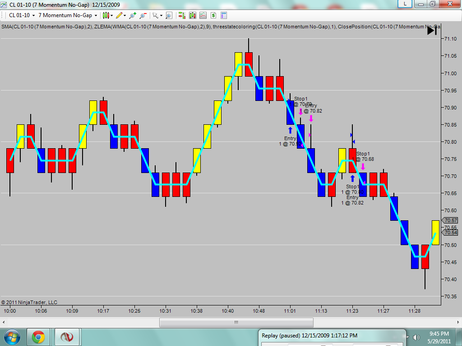Expand the cursor type dropdown arrow
This screenshot has width=462, height=346.
(161, 16)
